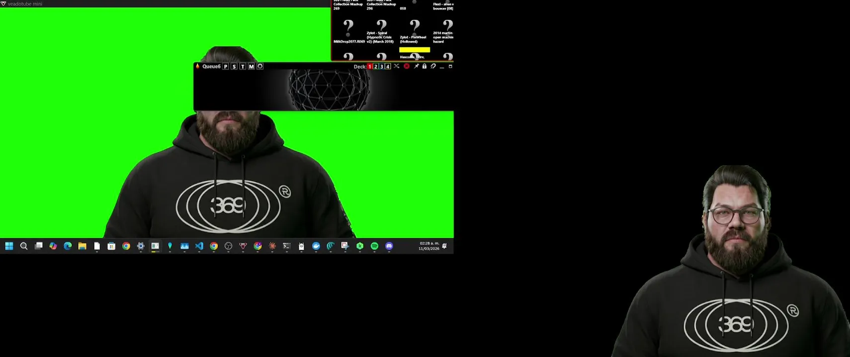This screenshot has width=850, height=357.
Task: Click the M button in Queue6 toolbar
Action: tap(251, 66)
